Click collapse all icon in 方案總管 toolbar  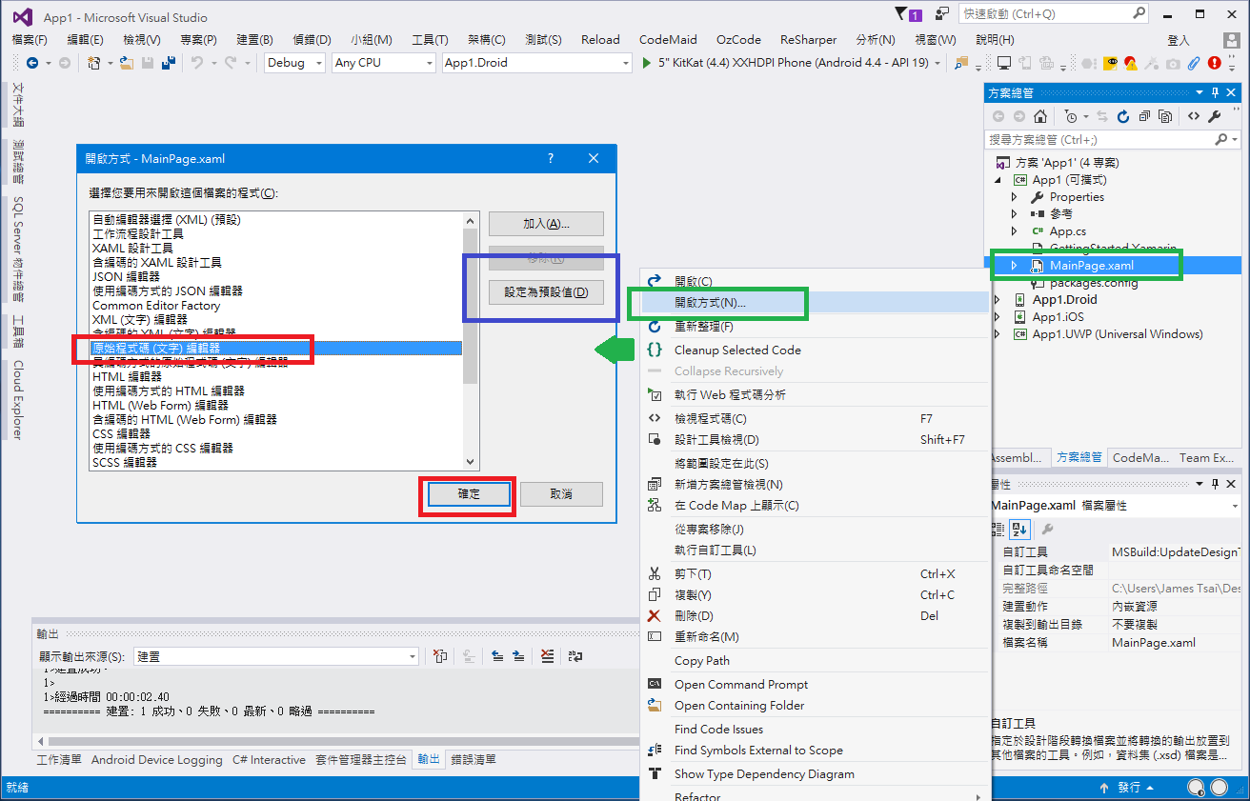coord(1143,116)
